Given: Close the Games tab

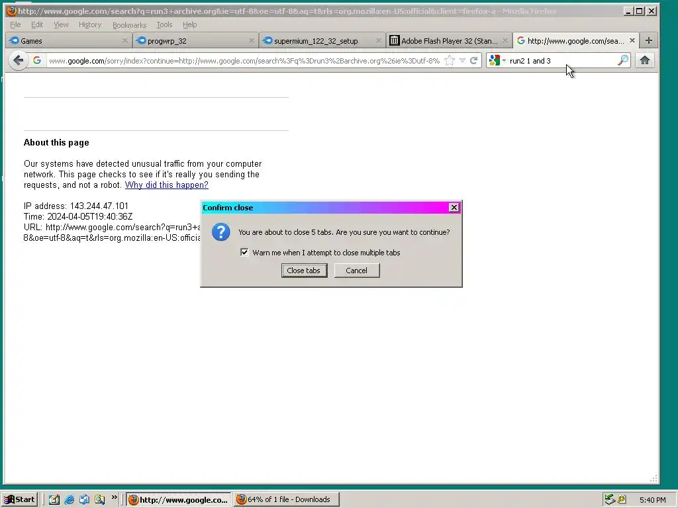Looking at the screenshot, I should (125, 40).
